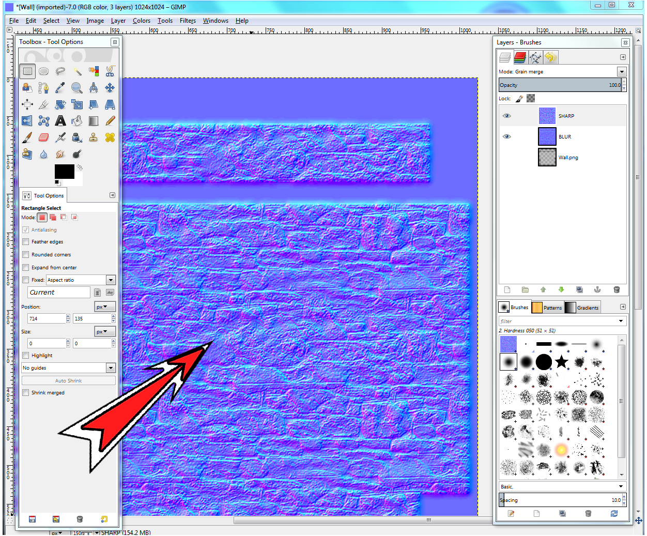Enable the Feather edges option
Image resolution: width=647 pixels, height=536 pixels.
click(25, 241)
